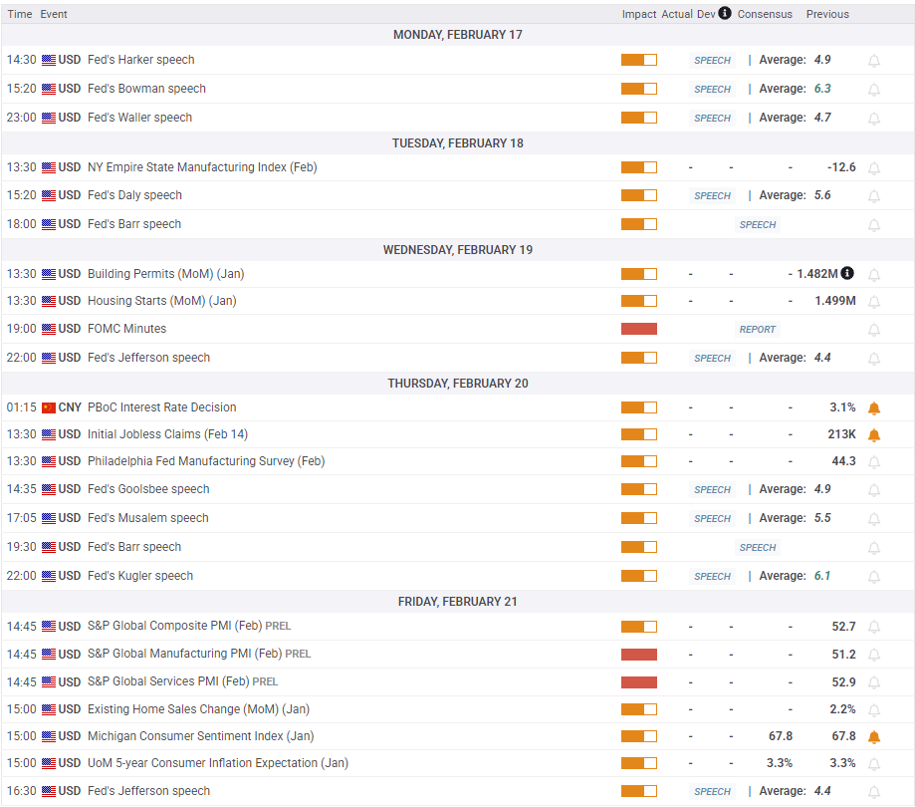Click info icon beside Building Permits 1.482M
This screenshot has width=915, height=807.
pyautogui.click(x=846, y=273)
